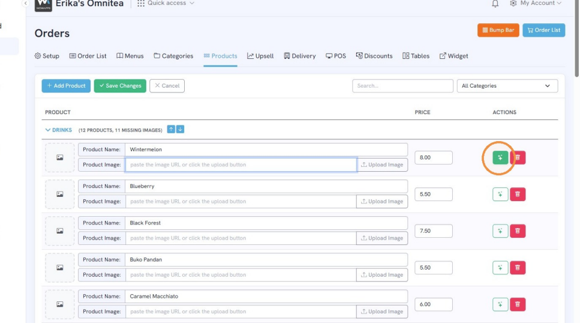580x323 pixels.
Task: Go to the Menus tab
Action: tap(130, 56)
